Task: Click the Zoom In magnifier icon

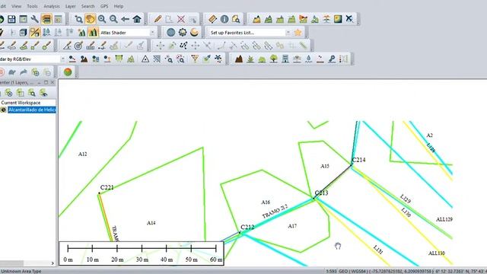Action: pyautogui.click(x=102, y=19)
